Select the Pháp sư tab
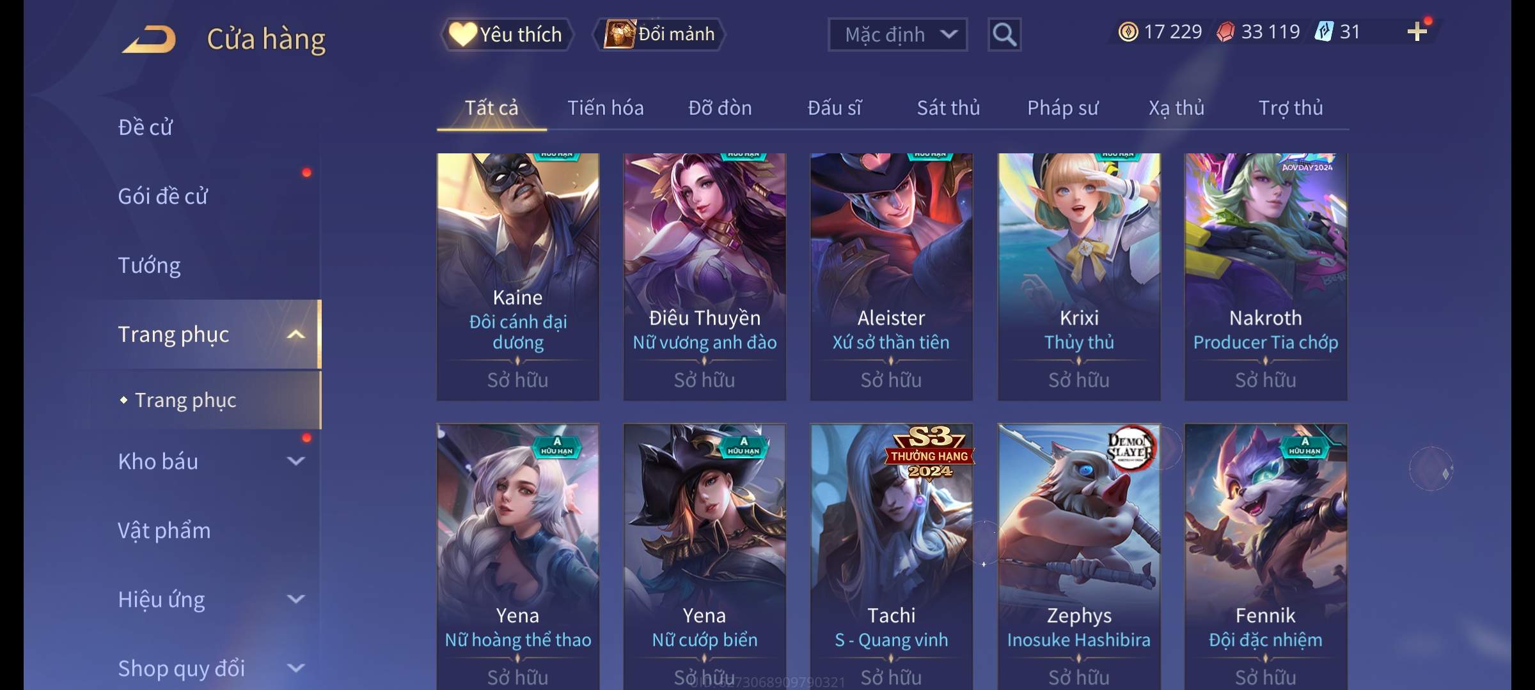Screen dimensions: 1535x690 [1062, 108]
